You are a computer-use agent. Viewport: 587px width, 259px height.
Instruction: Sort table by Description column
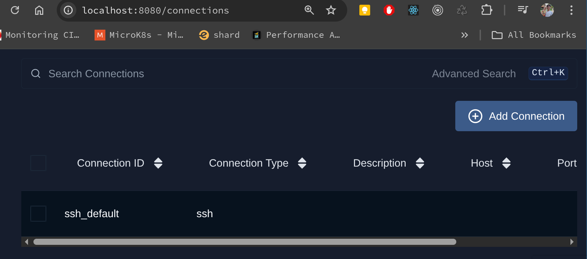(x=420, y=163)
